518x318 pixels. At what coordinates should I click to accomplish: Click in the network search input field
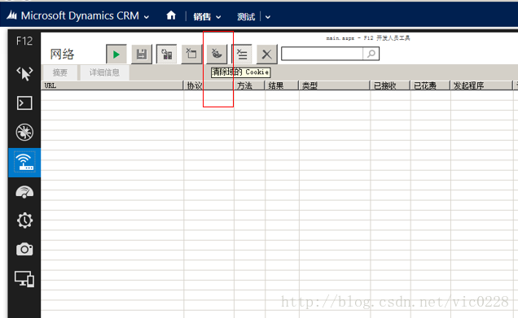point(322,54)
